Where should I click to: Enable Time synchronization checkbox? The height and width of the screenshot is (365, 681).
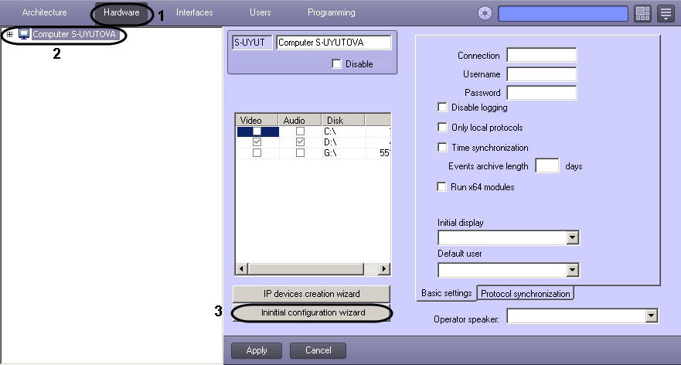[443, 148]
